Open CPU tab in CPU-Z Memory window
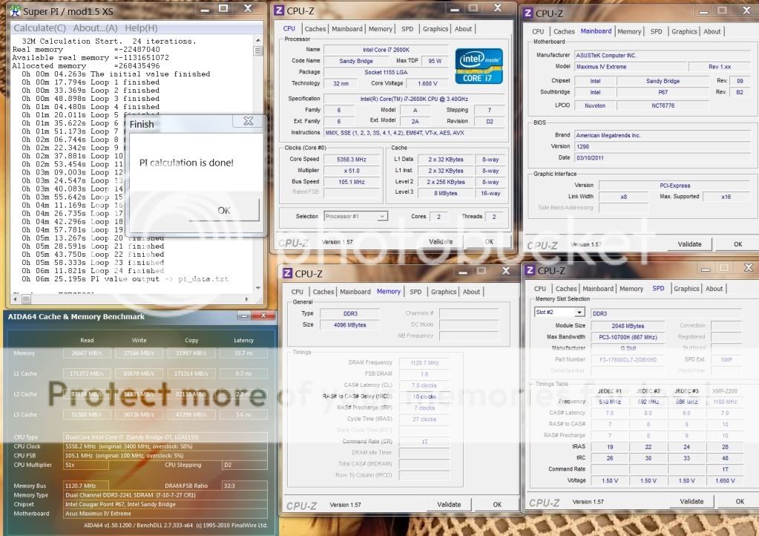This screenshot has width=759, height=536. point(298,292)
